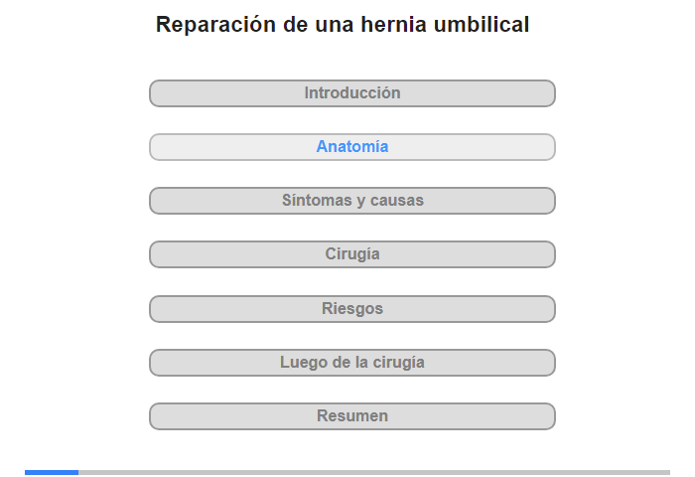Navigate to the post-surgery topic button

click(351, 363)
